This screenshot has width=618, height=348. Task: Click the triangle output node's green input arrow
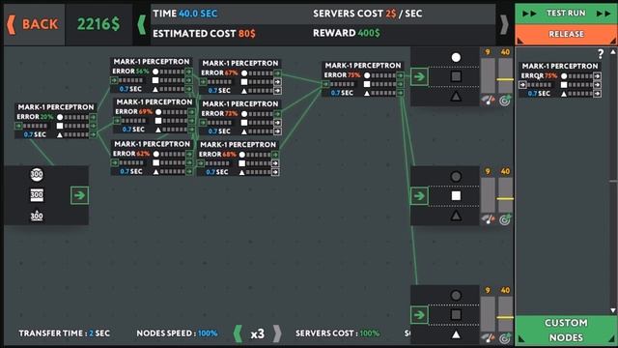[419, 315]
